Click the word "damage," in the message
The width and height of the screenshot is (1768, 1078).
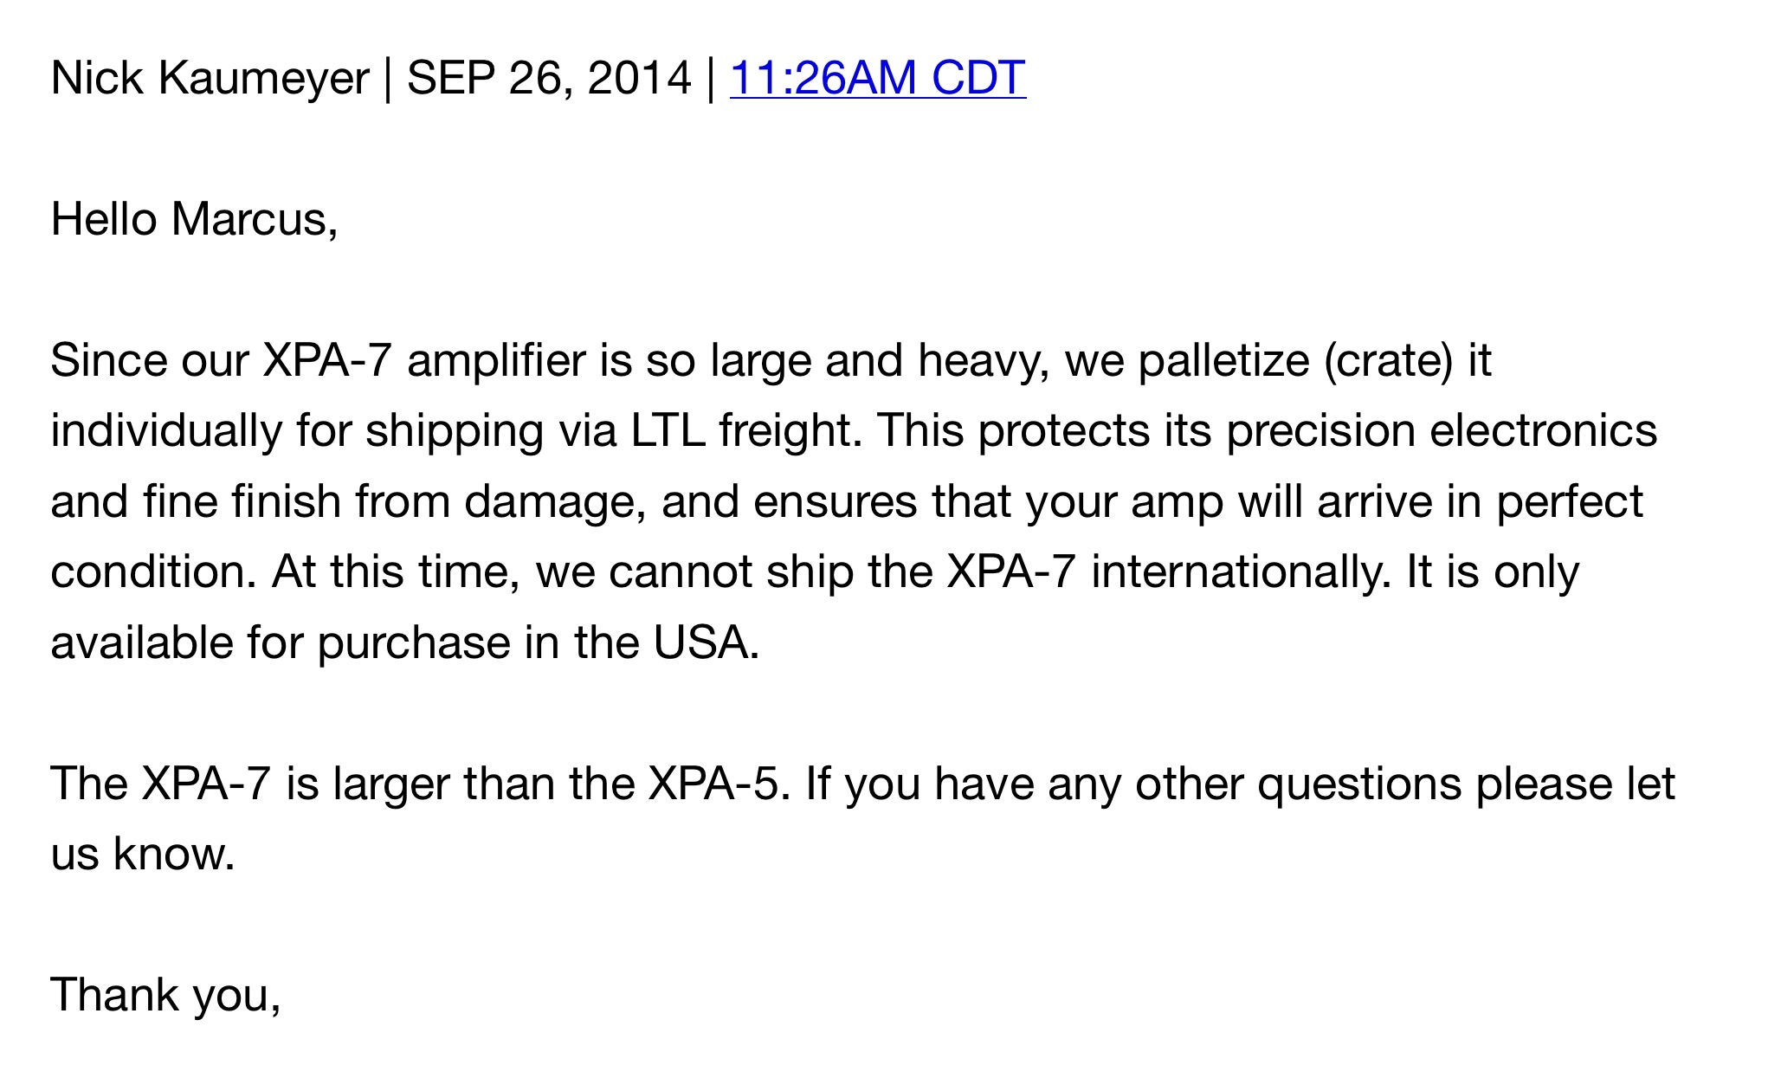click(555, 502)
